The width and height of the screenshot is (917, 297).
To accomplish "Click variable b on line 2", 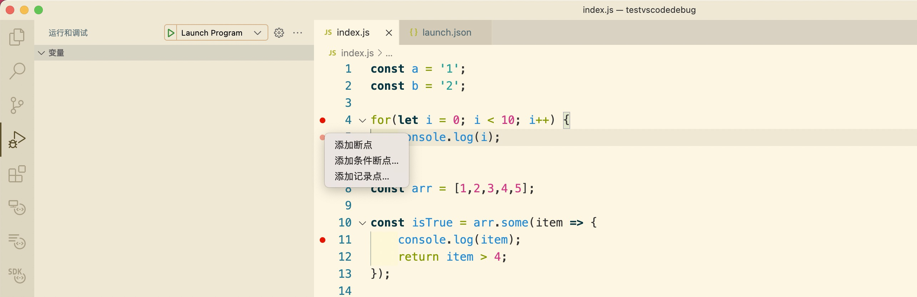I will pyautogui.click(x=415, y=86).
